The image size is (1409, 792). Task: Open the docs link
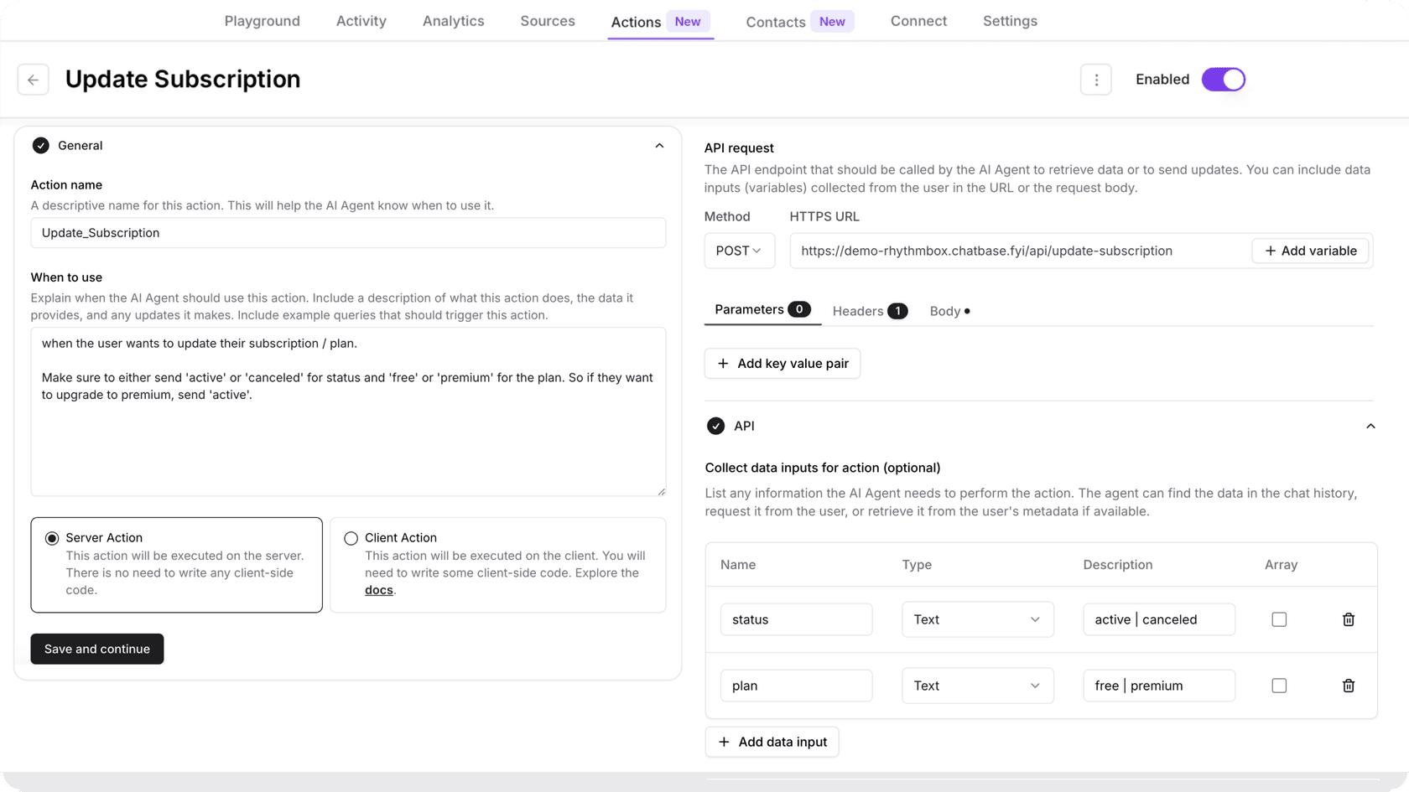[378, 590]
